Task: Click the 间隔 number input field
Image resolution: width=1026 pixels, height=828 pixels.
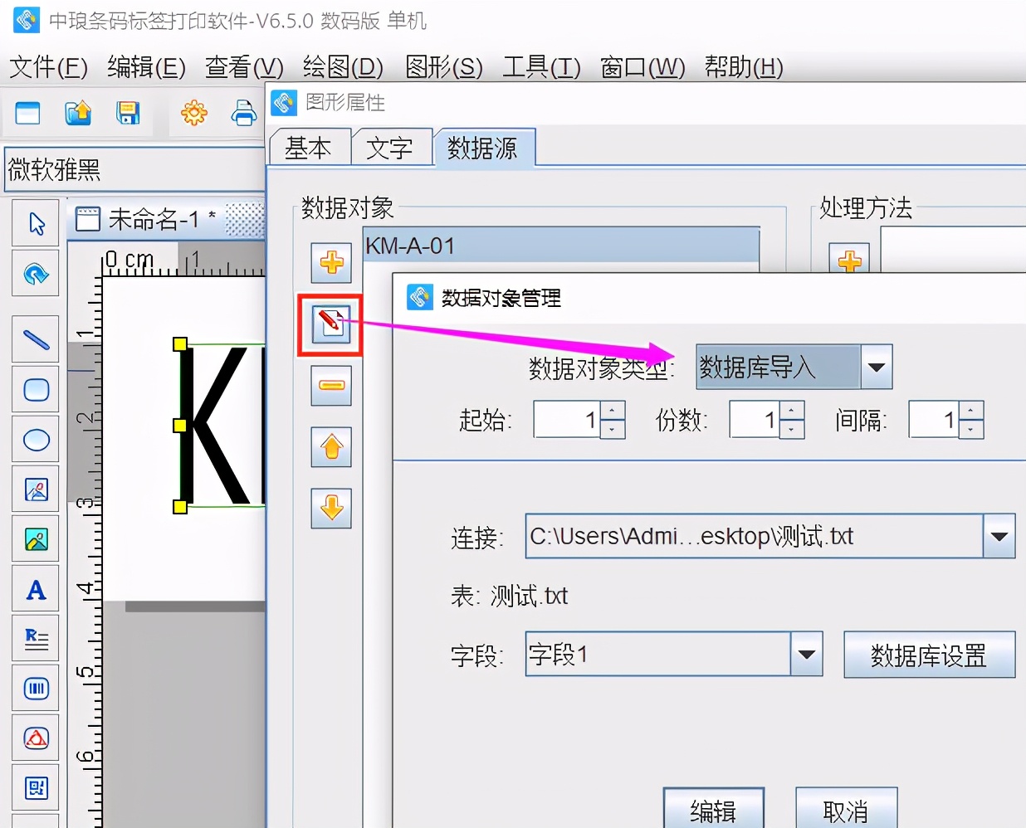Action: click(x=934, y=420)
